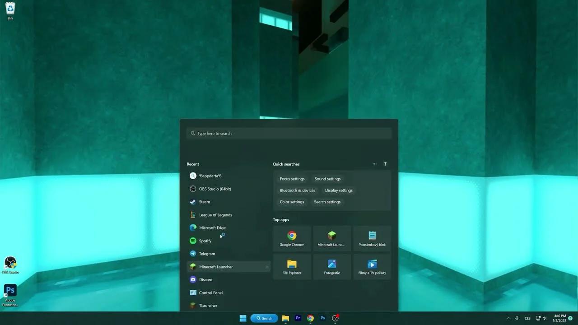Open Microsoft Edge from Recent list
Image resolution: width=578 pixels, height=325 pixels.
point(228,228)
